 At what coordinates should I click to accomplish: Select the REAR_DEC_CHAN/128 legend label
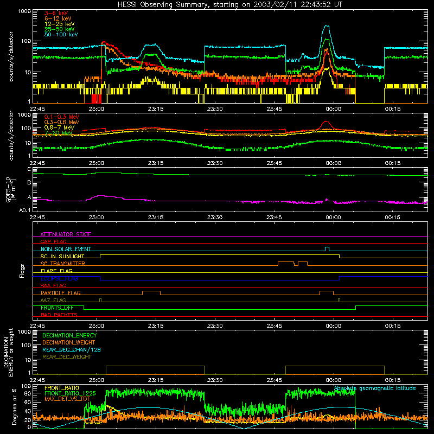[72, 349]
